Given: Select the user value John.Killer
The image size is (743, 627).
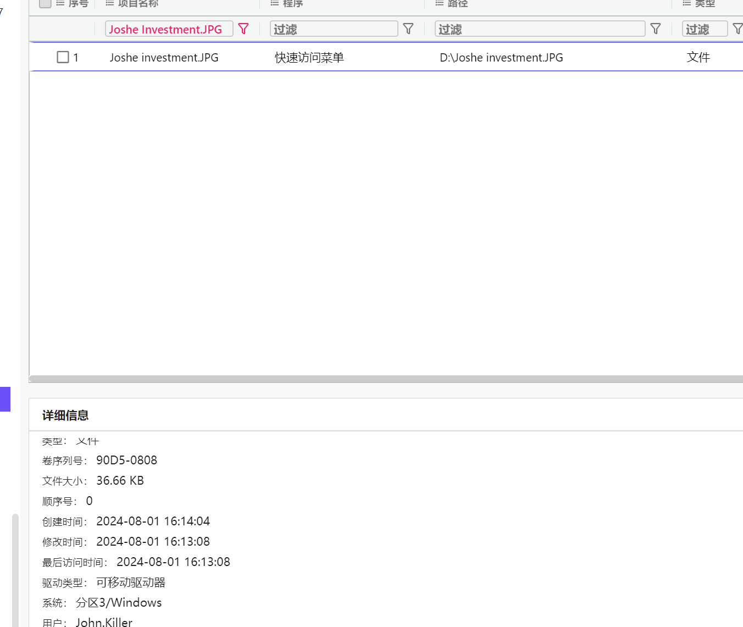Looking at the screenshot, I should click(x=104, y=622).
